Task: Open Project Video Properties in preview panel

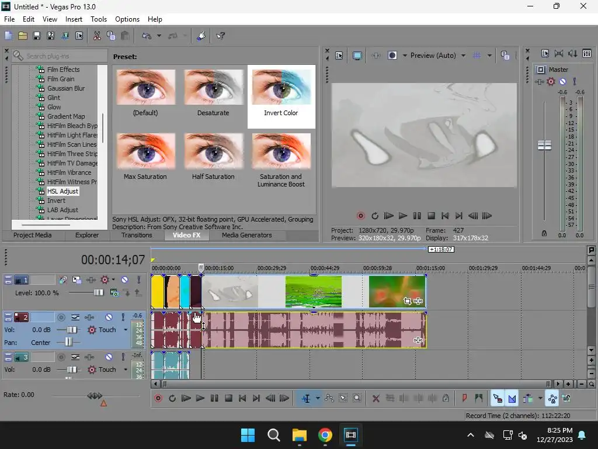Action: pyautogui.click(x=339, y=56)
